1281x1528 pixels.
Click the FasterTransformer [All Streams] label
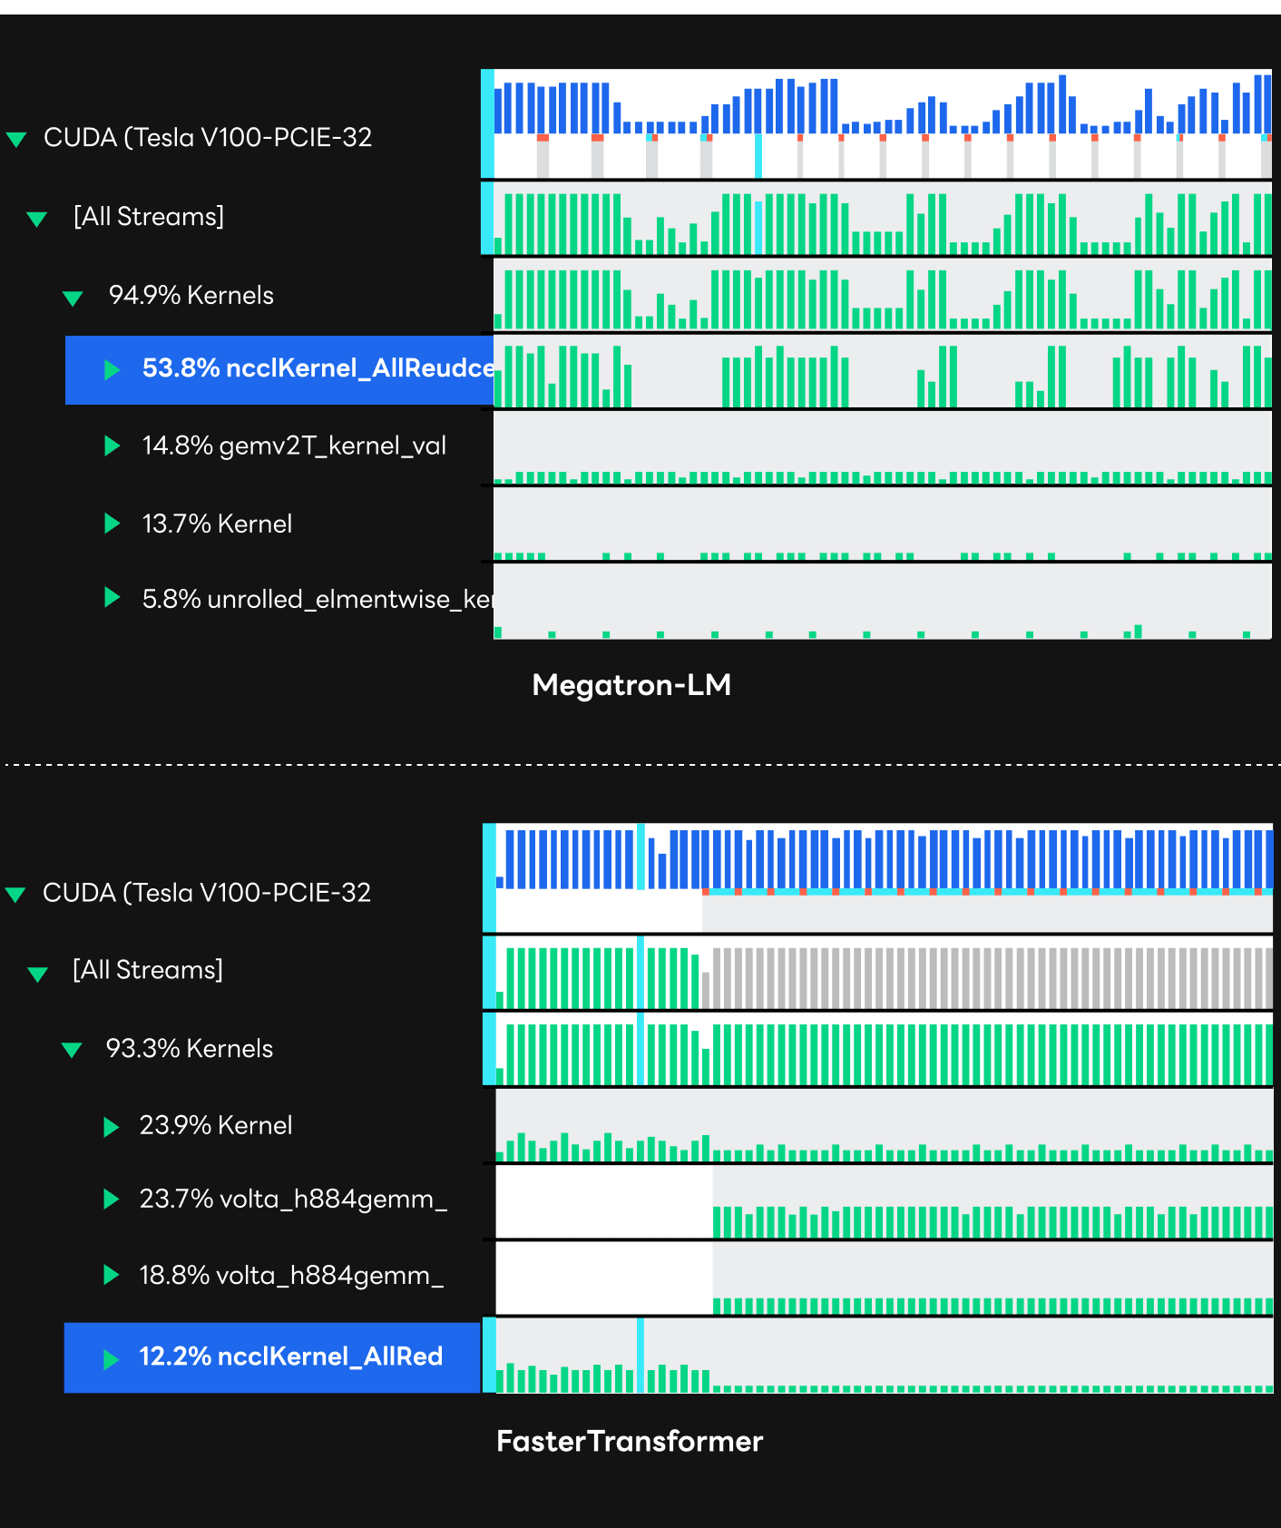[x=148, y=969]
